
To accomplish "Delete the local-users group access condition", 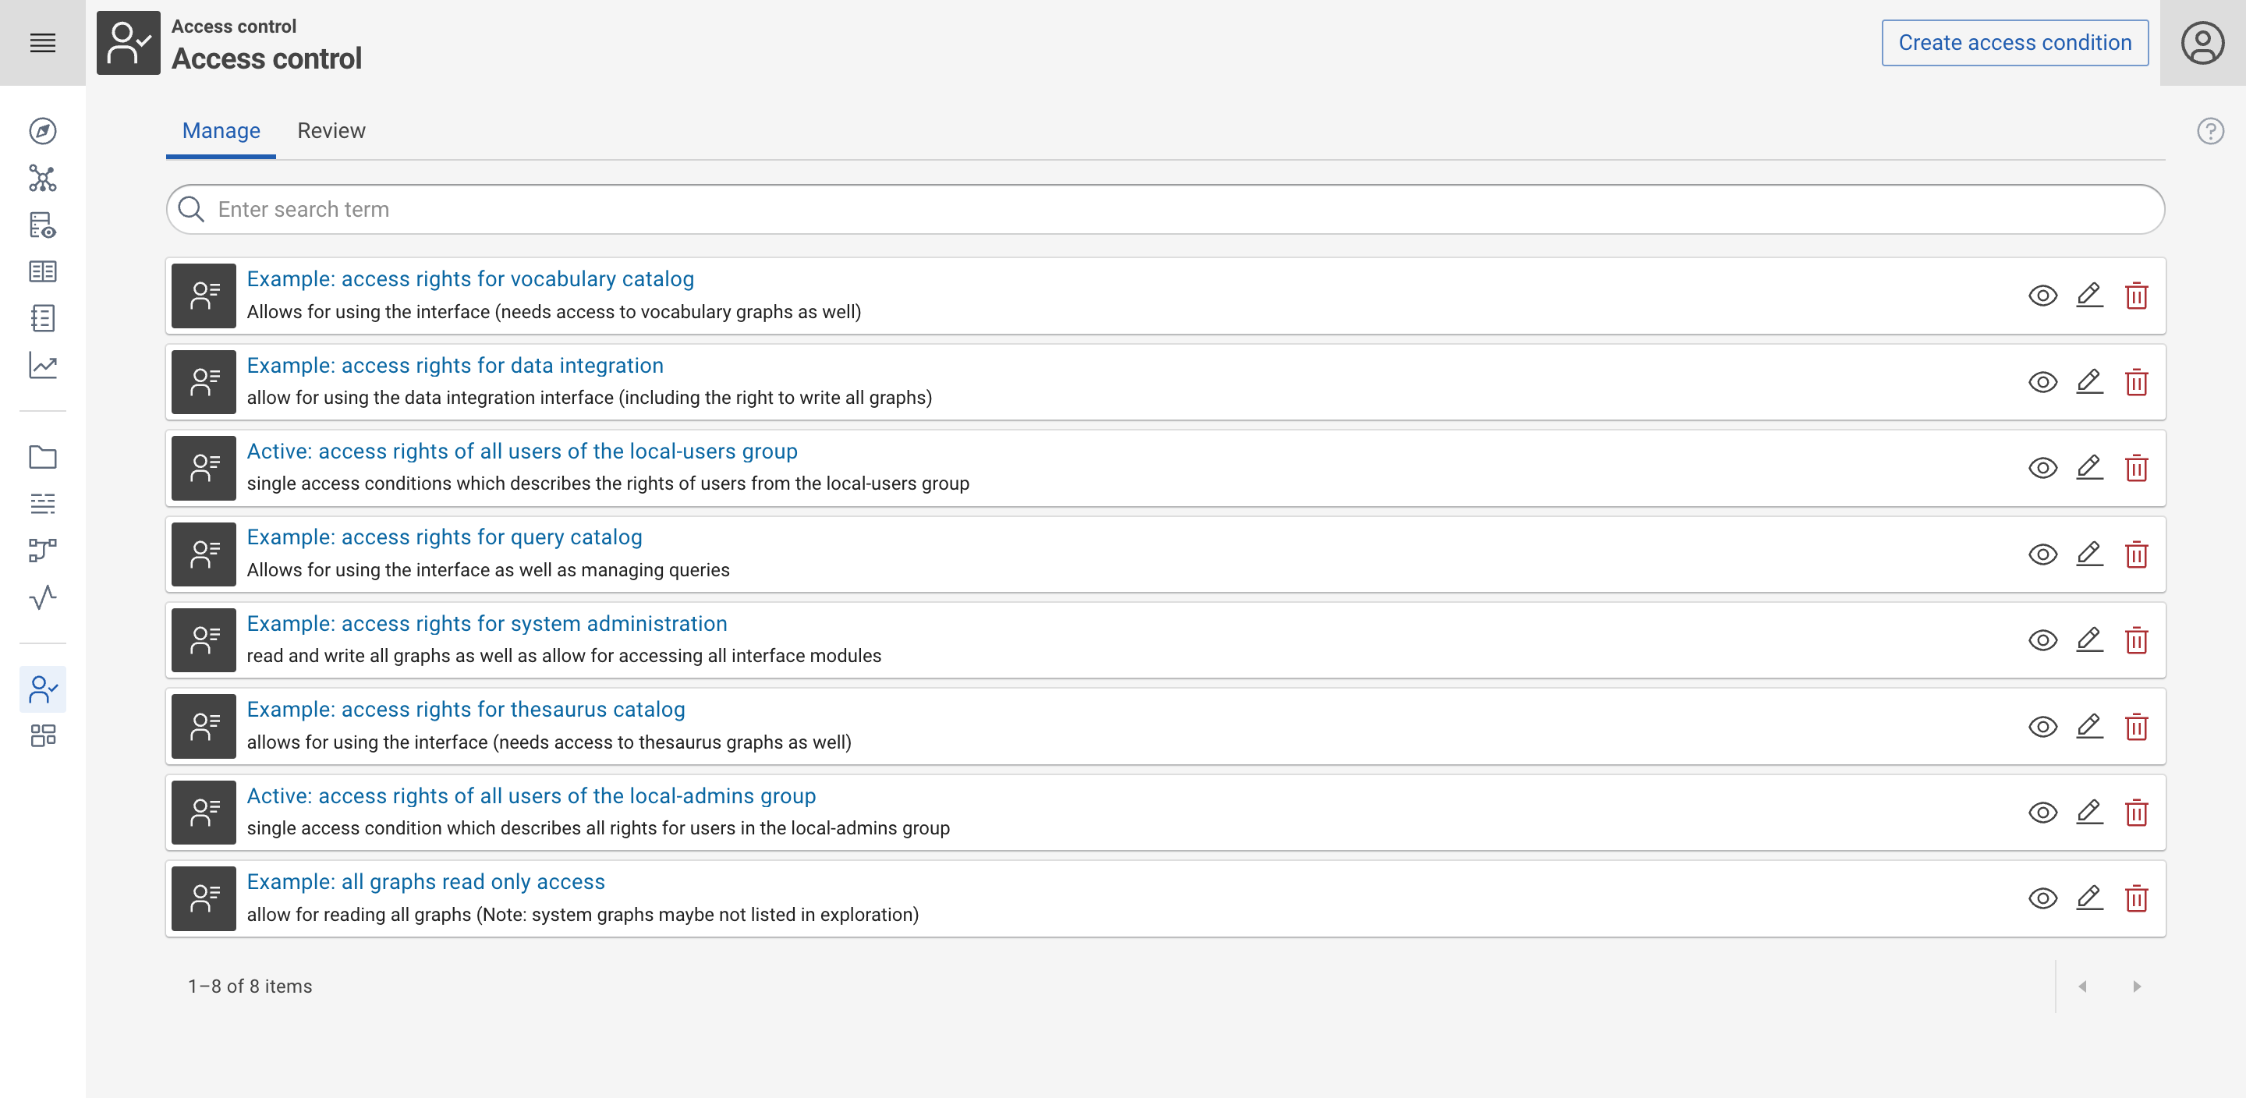I will [2136, 469].
